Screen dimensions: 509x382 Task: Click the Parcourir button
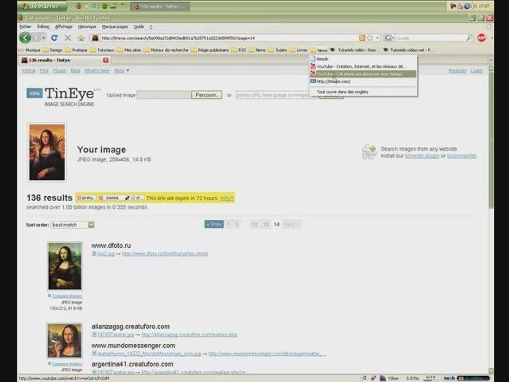coord(207,95)
